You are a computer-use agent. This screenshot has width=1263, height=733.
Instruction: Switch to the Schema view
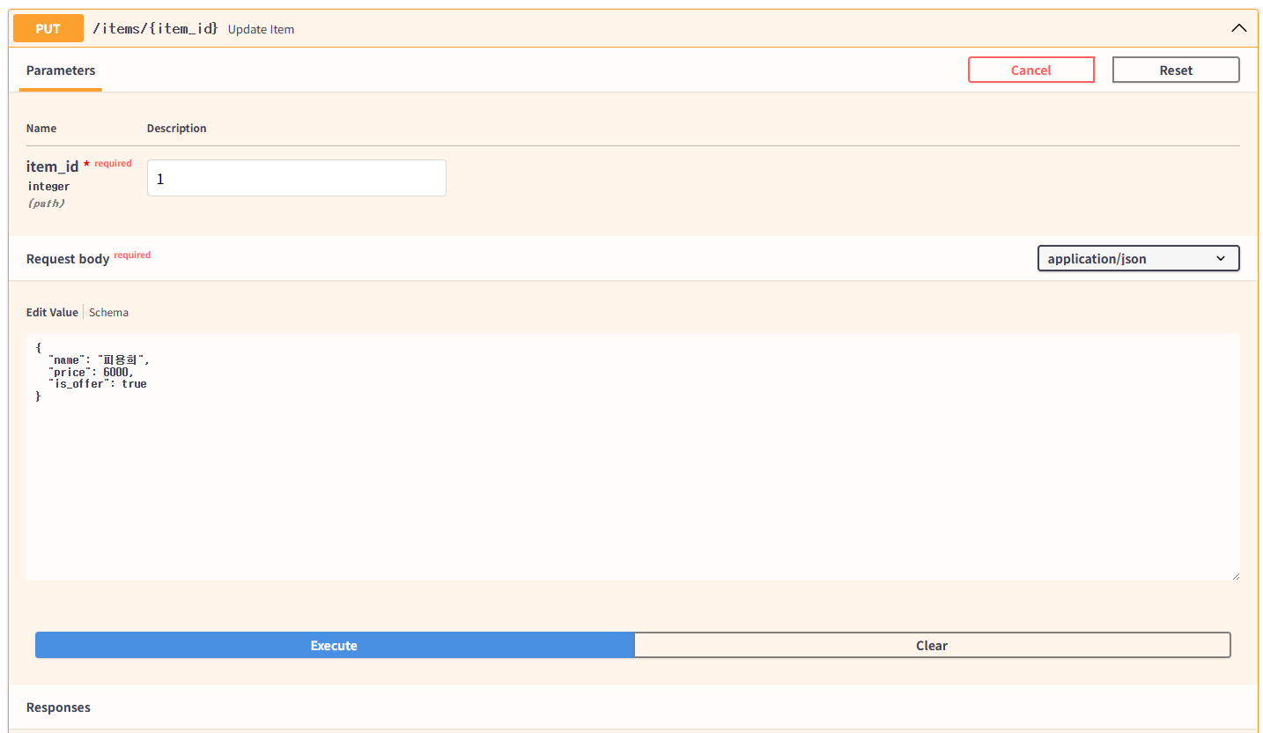(108, 312)
